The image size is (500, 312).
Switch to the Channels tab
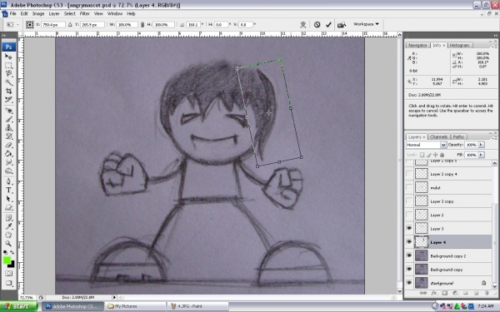click(x=439, y=137)
